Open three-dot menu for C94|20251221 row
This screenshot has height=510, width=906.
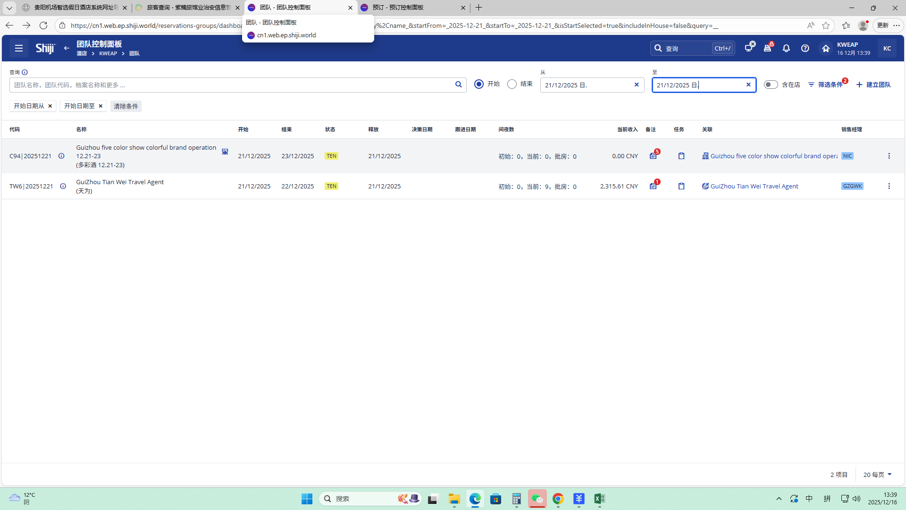point(889,156)
